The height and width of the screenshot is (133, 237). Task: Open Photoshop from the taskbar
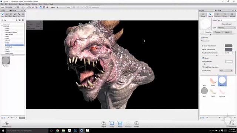tap(76, 130)
